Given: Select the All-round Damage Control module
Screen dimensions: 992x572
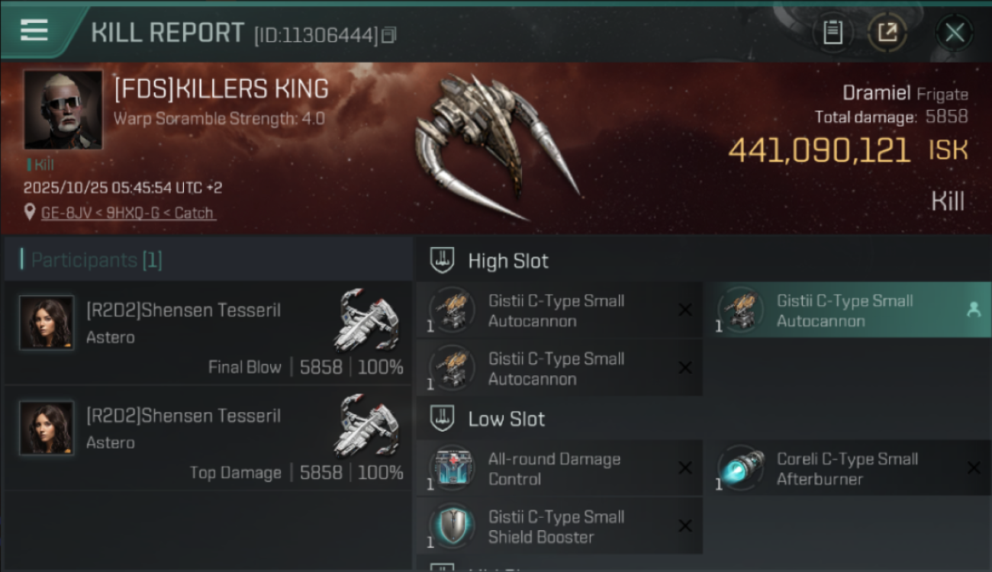Looking at the screenshot, I should (559, 468).
